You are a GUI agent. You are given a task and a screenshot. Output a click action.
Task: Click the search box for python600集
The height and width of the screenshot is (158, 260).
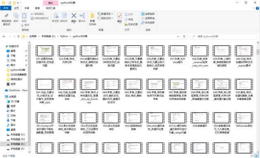[x=223, y=36]
